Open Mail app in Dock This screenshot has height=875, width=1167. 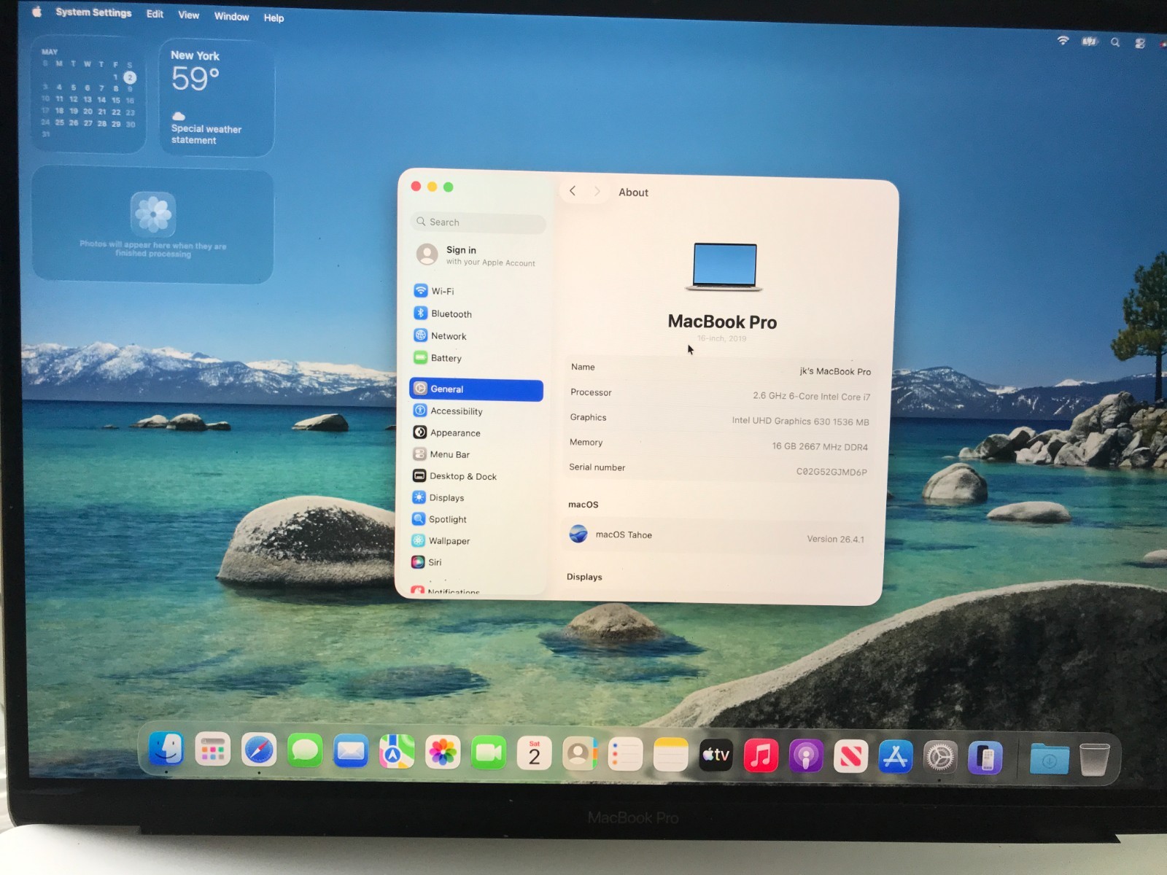(351, 751)
